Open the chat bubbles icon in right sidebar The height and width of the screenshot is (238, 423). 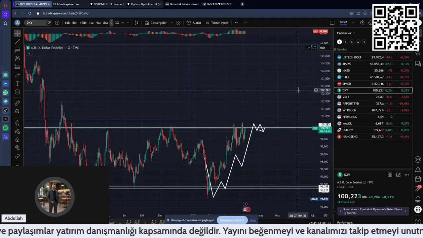(x=418, y=63)
